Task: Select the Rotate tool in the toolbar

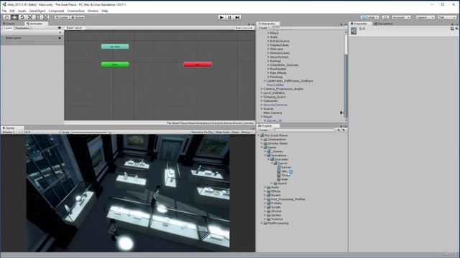Action: (22, 17)
